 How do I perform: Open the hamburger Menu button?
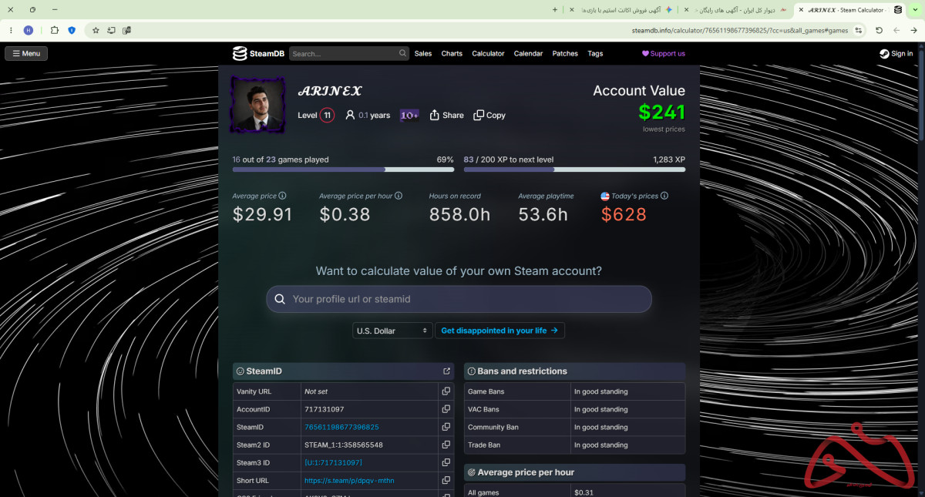[26, 53]
